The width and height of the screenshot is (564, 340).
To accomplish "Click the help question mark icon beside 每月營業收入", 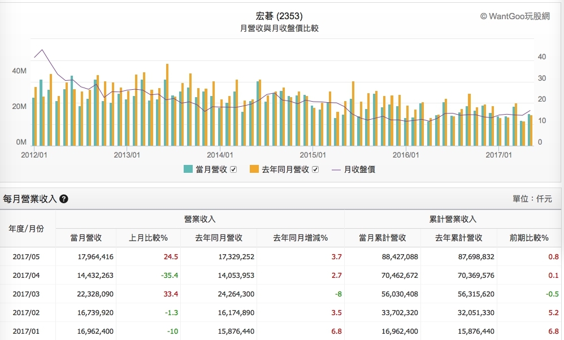I will pyautogui.click(x=64, y=199).
